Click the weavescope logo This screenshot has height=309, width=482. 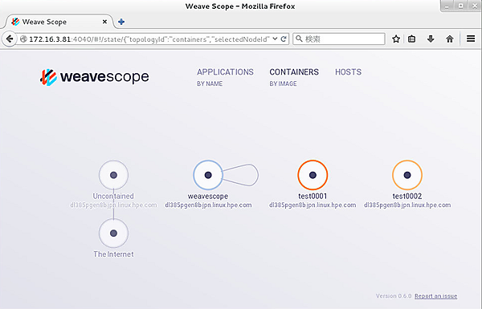[94, 77]
